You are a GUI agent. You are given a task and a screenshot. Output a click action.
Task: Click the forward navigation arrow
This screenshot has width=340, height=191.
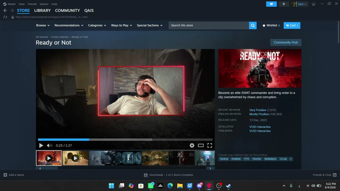(12, 11)
